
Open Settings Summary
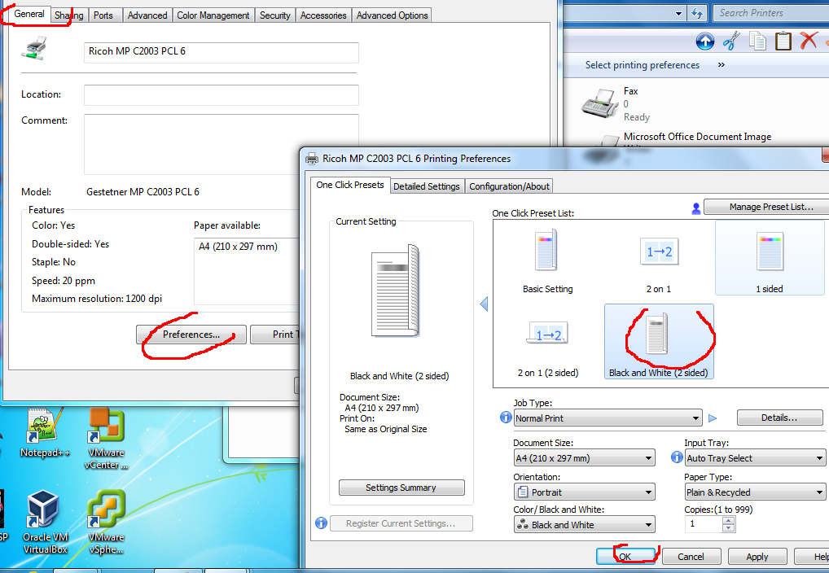point(401,488)
